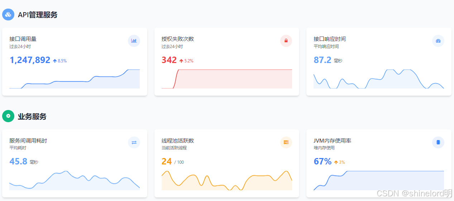Click the 45.8 call latency value
This screenshot has height=201, width=454.
tap(18, 161)
